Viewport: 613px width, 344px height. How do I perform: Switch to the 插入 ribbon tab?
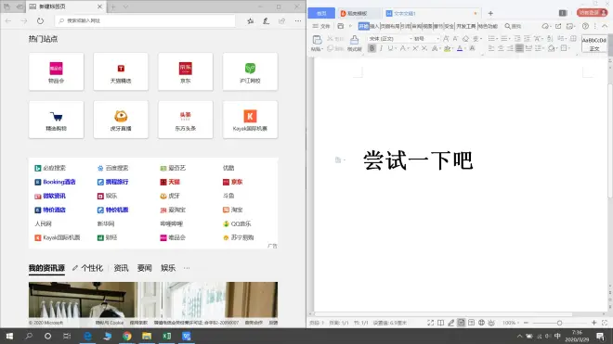point(374,26)
